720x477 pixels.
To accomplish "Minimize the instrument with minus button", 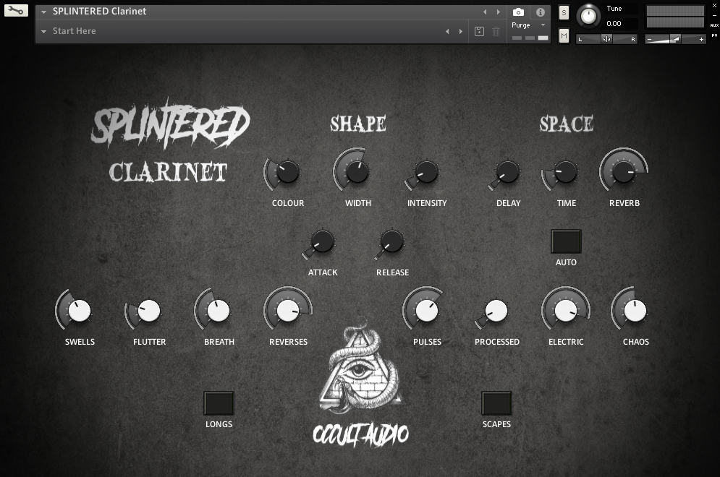I will coord(714,15).
